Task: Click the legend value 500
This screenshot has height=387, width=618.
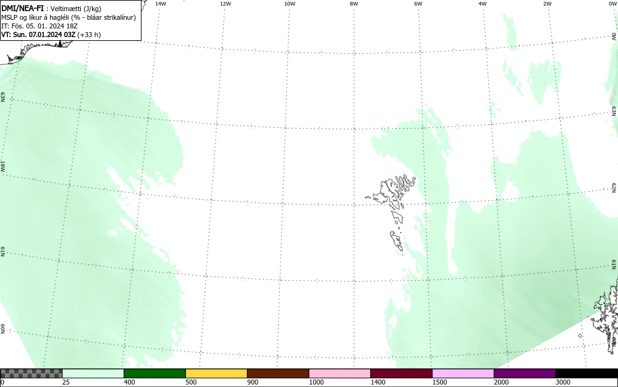Action: point(191,382)
